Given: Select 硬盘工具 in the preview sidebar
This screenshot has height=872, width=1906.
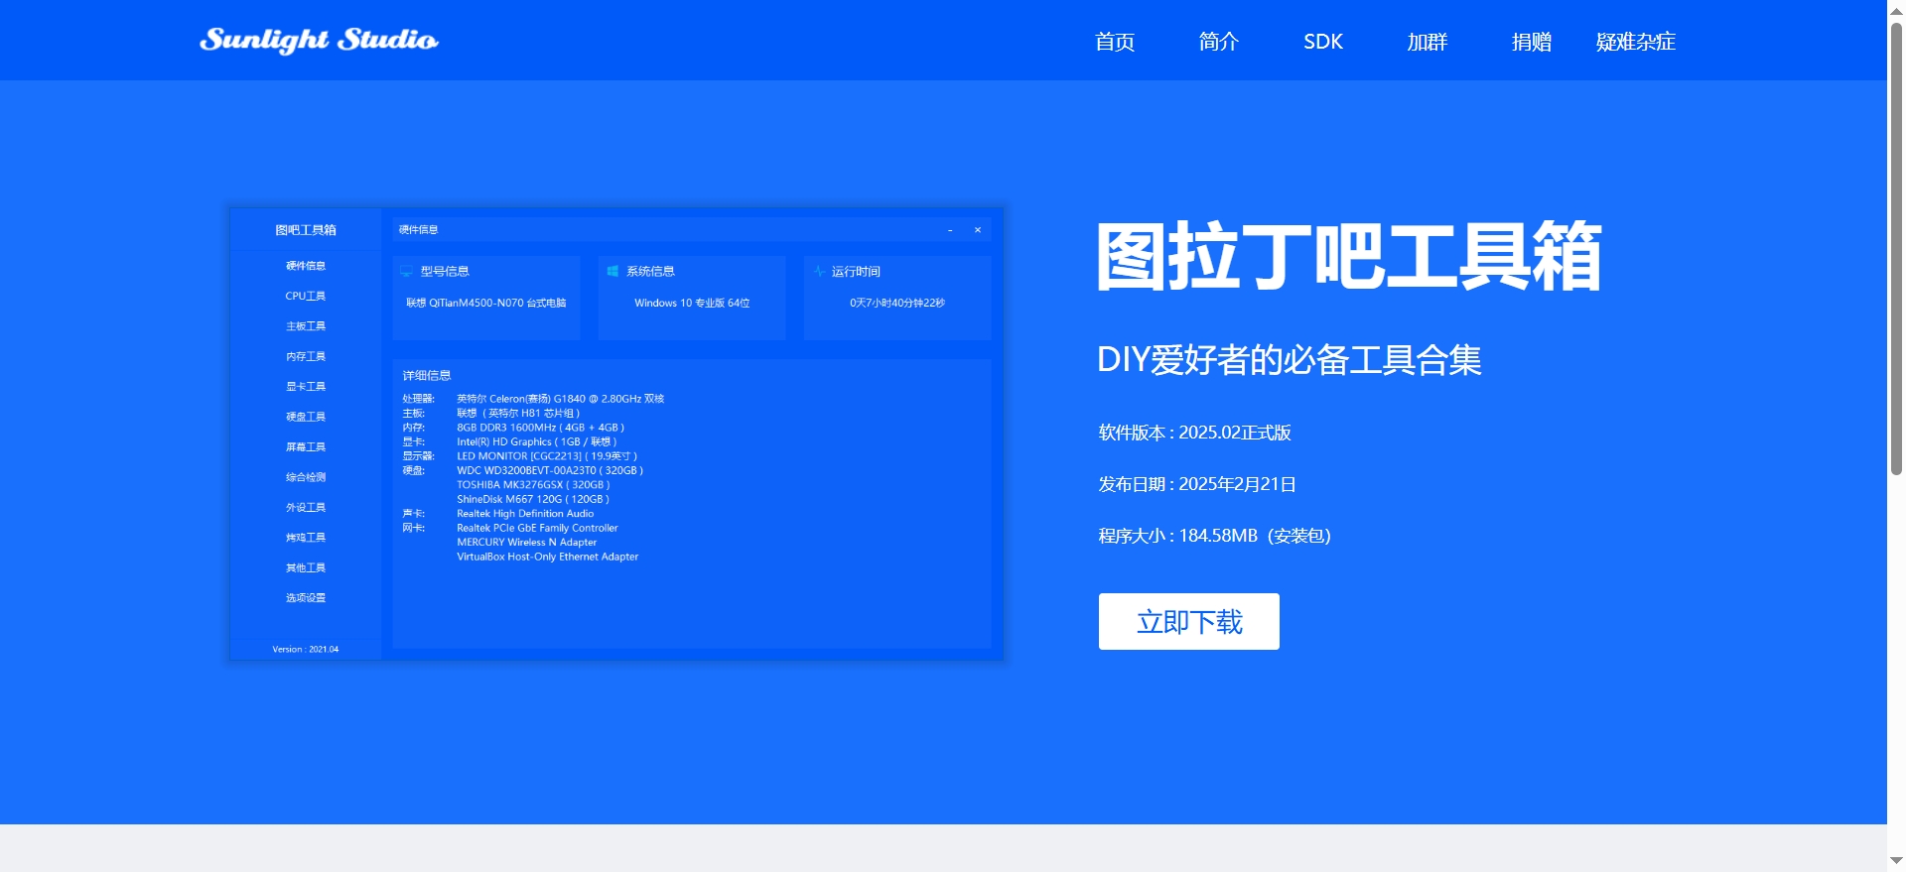Looking at the screenshot, I should coord(305,417).
